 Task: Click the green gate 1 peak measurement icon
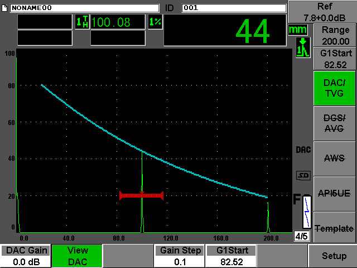point(302,47)
